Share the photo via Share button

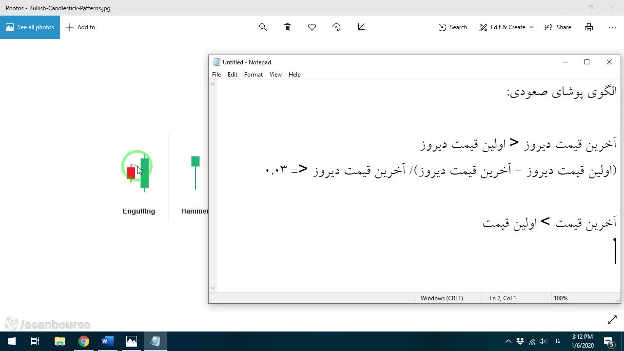click(558, 27)
